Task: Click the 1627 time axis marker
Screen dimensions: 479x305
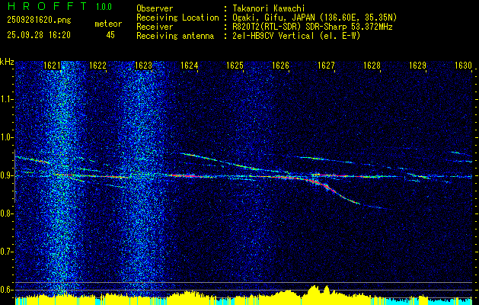Action: click(x=326, y=66)
